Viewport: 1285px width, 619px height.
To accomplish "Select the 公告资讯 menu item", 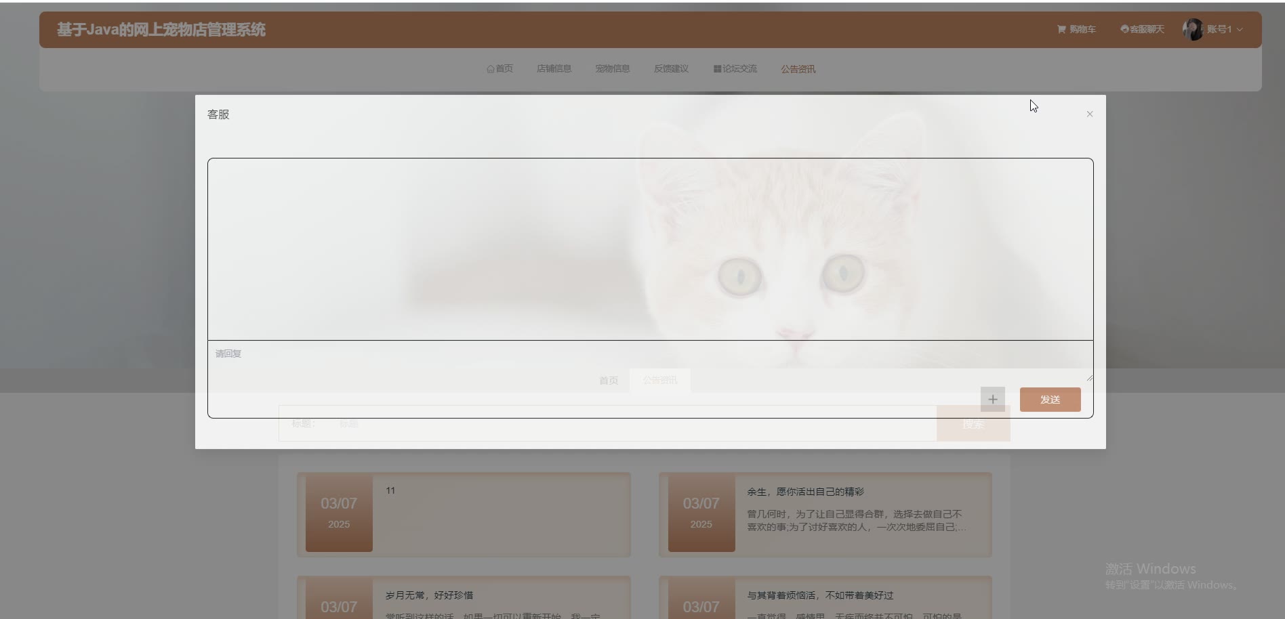I will tap(798, 69).
